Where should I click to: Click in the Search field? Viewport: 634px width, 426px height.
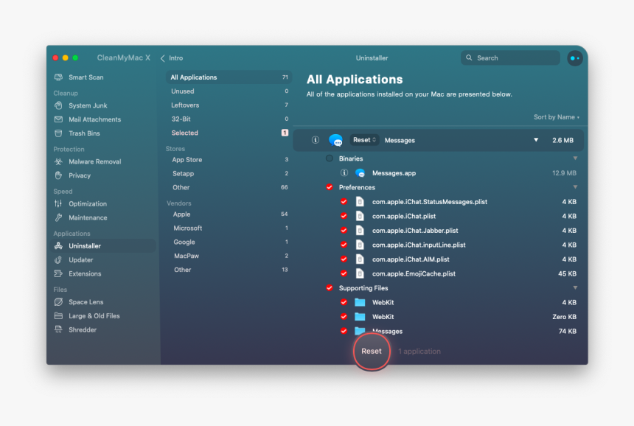point(510,57)
